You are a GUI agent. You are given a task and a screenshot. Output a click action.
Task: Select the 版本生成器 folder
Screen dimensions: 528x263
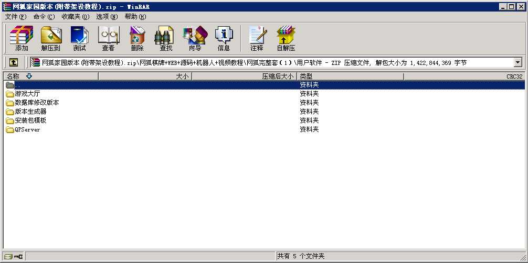pos(26,111)
